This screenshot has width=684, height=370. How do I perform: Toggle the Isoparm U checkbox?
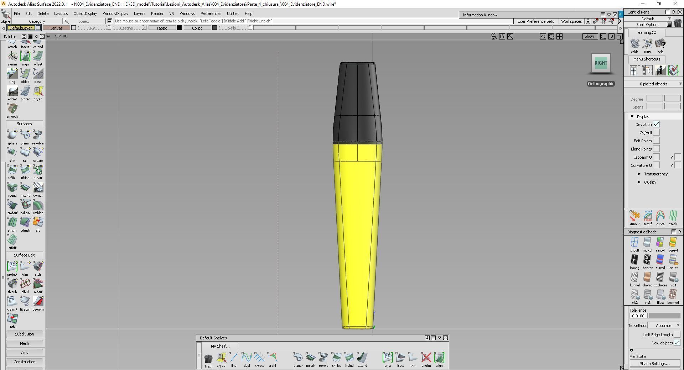656,157
